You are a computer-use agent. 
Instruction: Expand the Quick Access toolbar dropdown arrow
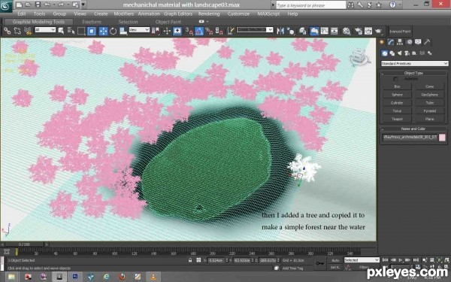(x=83, y=5)
